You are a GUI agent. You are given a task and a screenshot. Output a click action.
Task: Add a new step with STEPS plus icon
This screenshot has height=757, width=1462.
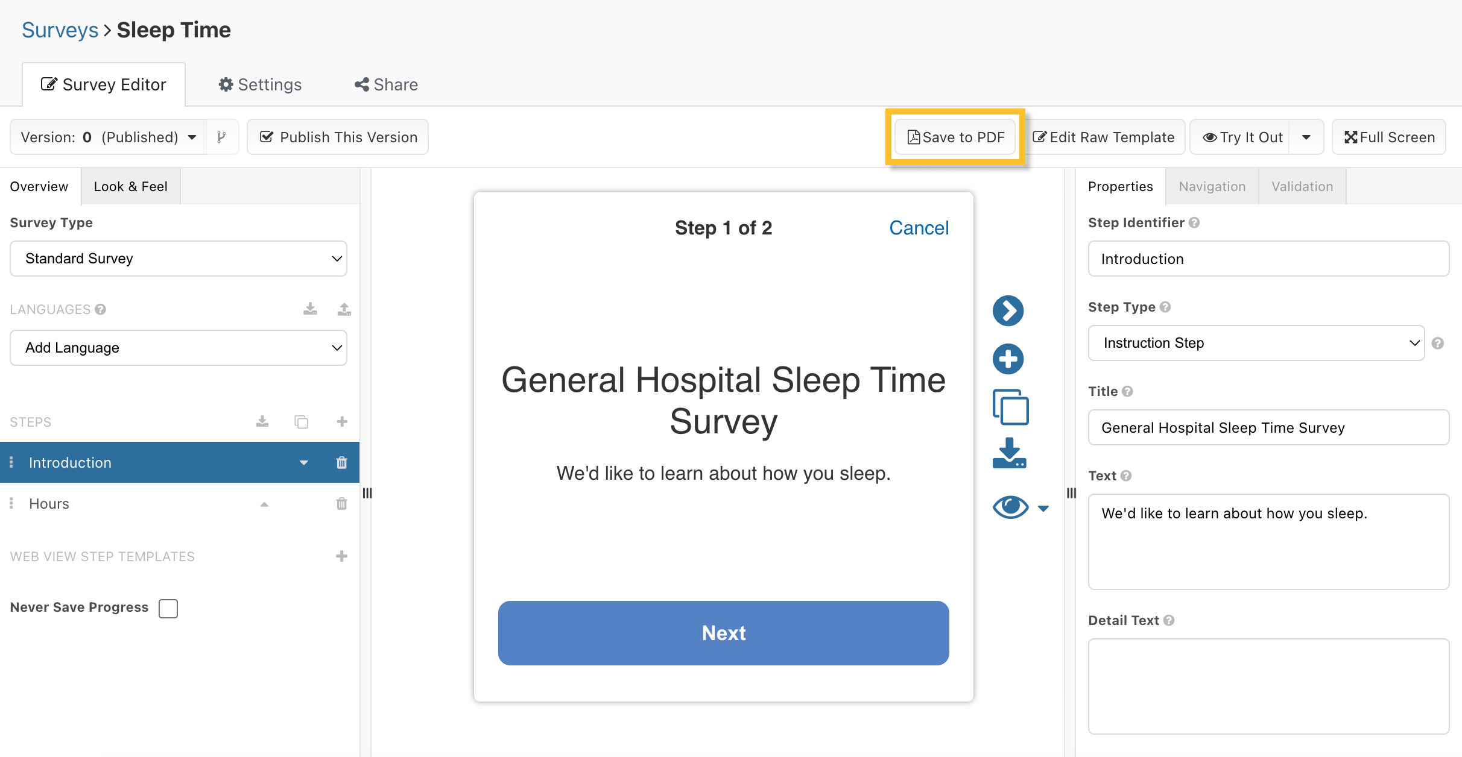(x=341, y=421)
